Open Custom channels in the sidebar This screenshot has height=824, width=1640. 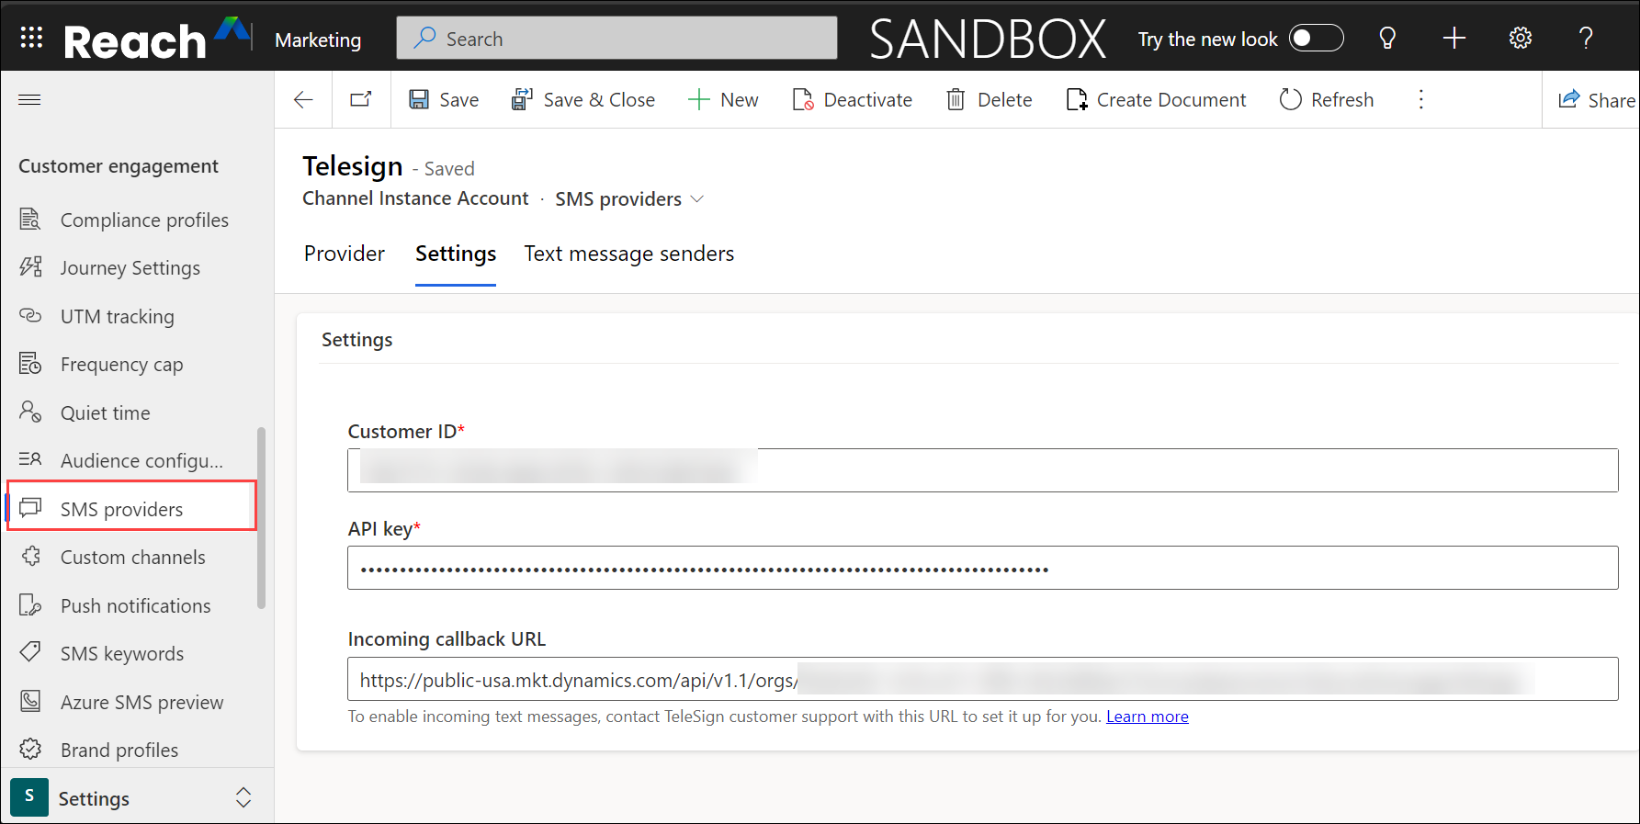click(132, 558)
